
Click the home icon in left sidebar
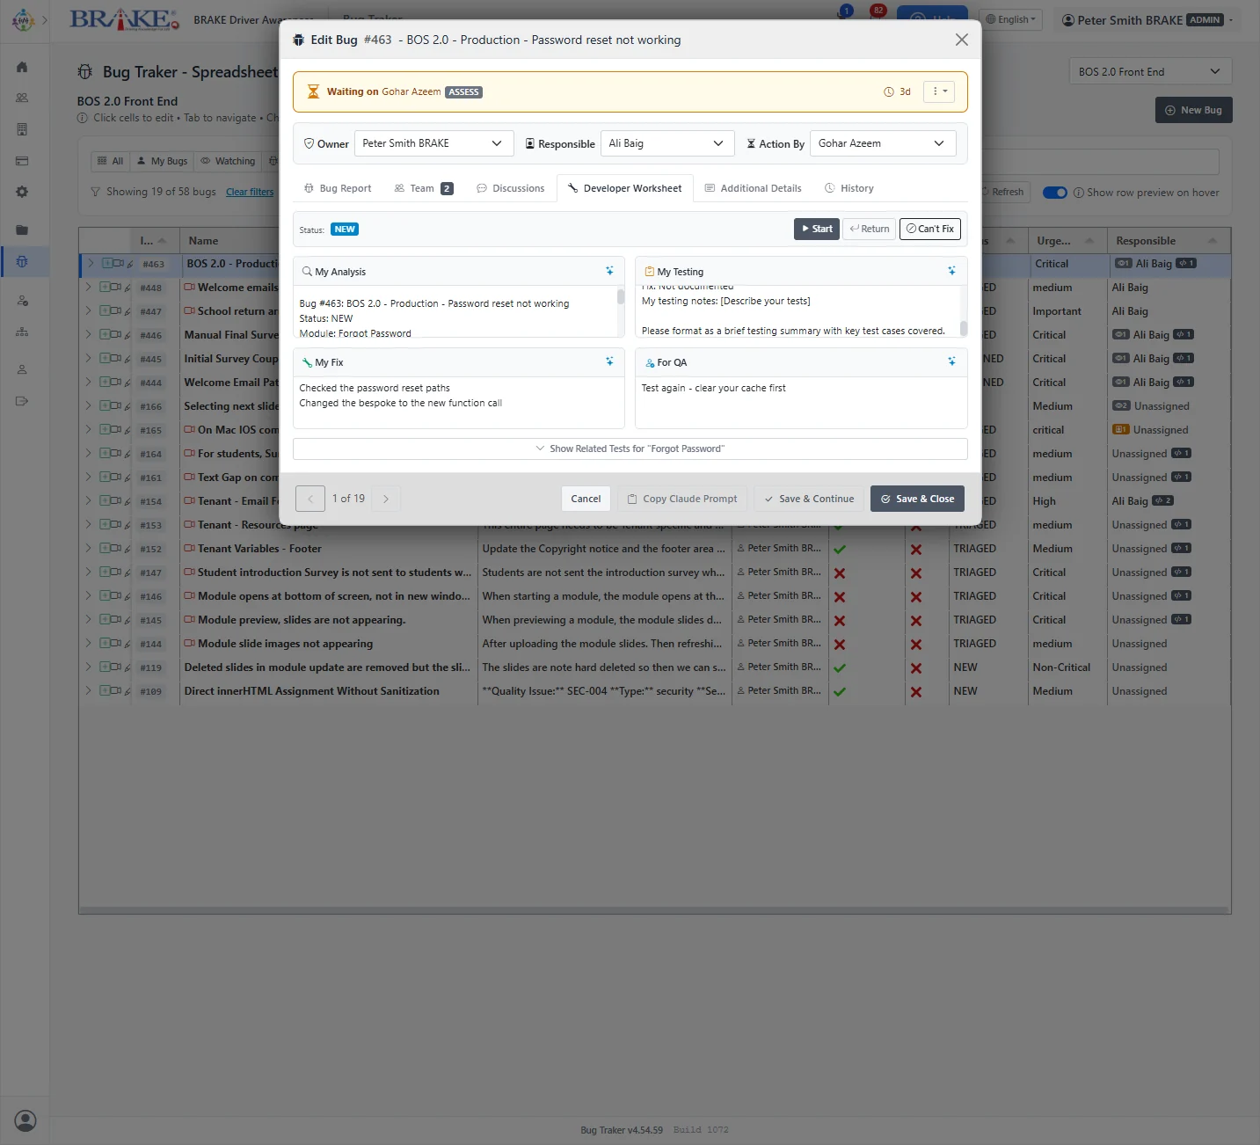pos(22,67)
